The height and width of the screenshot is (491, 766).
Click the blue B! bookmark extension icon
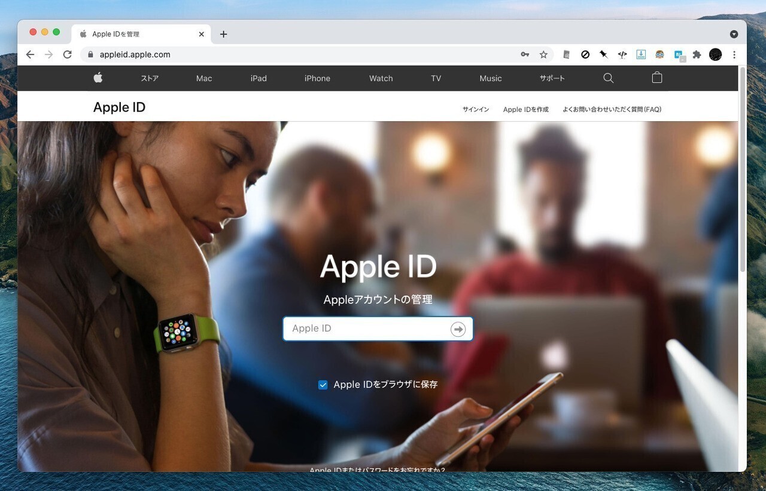[x=679, y=55]
